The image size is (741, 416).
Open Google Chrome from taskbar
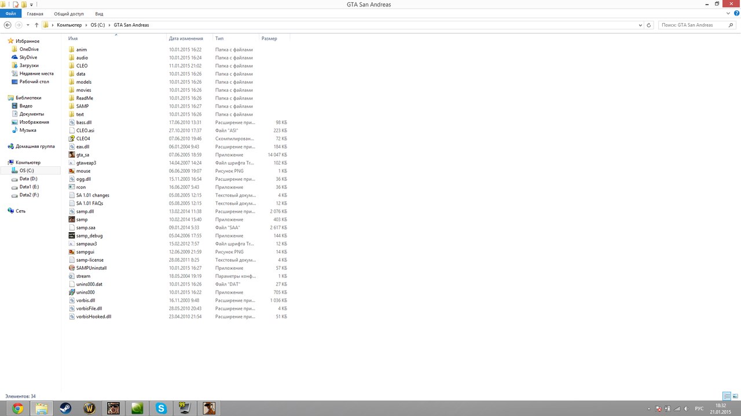pos(17,408)
